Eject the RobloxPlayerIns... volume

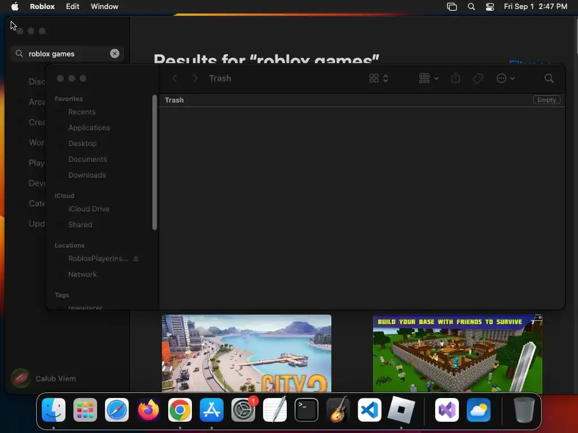click(136, 258)
